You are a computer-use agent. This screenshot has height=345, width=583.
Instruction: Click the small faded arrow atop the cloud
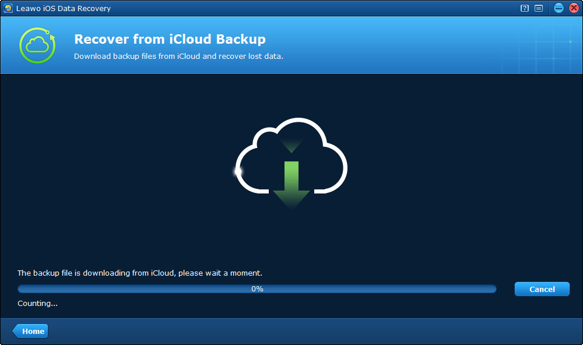[291, 145]
